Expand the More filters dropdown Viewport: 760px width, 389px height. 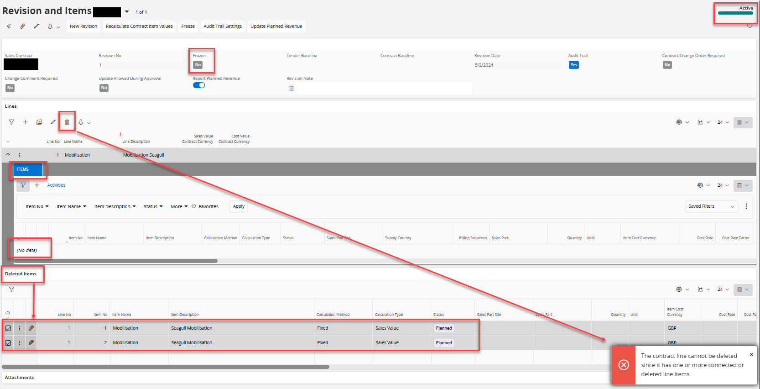click(x=179, y=207)
